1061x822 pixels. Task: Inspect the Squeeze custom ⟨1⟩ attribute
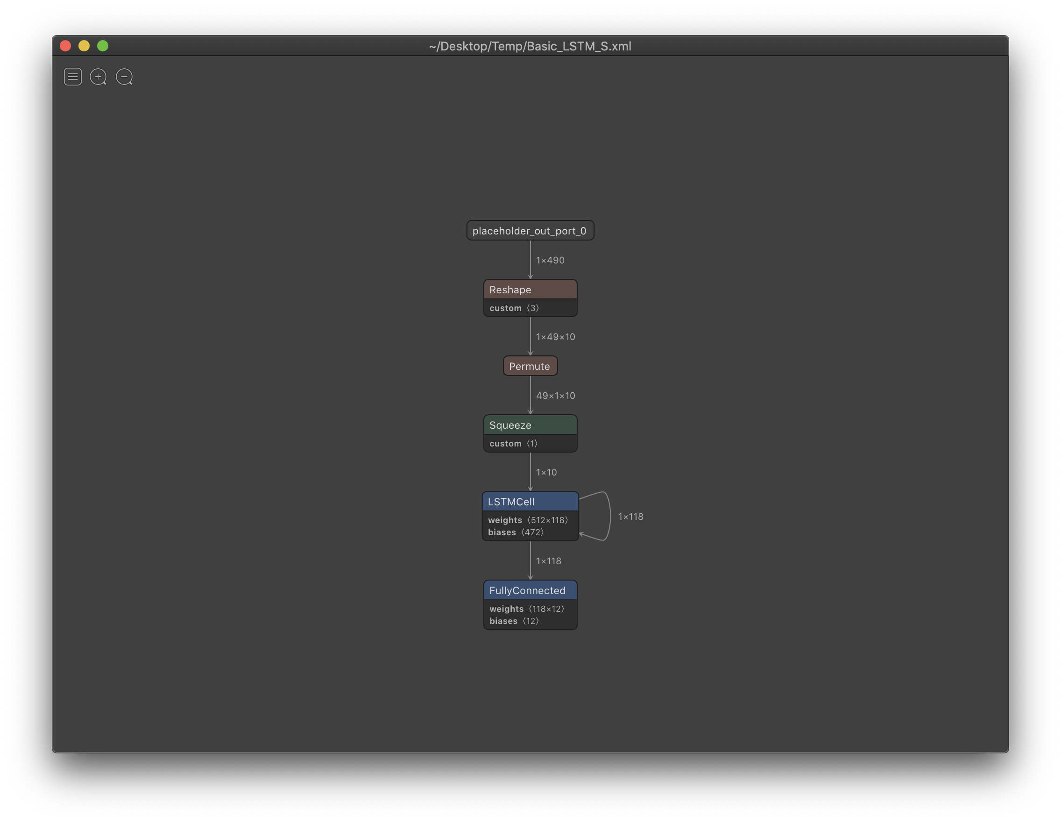[513, 443]
